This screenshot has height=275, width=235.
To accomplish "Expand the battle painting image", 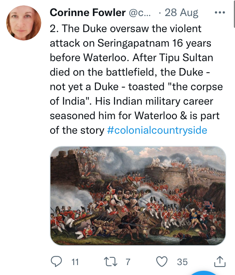I will pos(138,195).
